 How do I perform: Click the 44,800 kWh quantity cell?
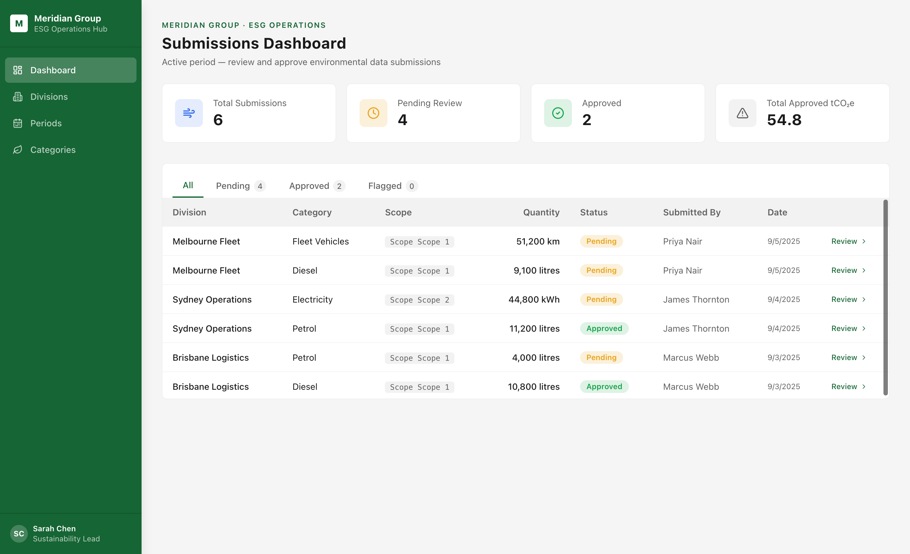[x=534, y=299]
